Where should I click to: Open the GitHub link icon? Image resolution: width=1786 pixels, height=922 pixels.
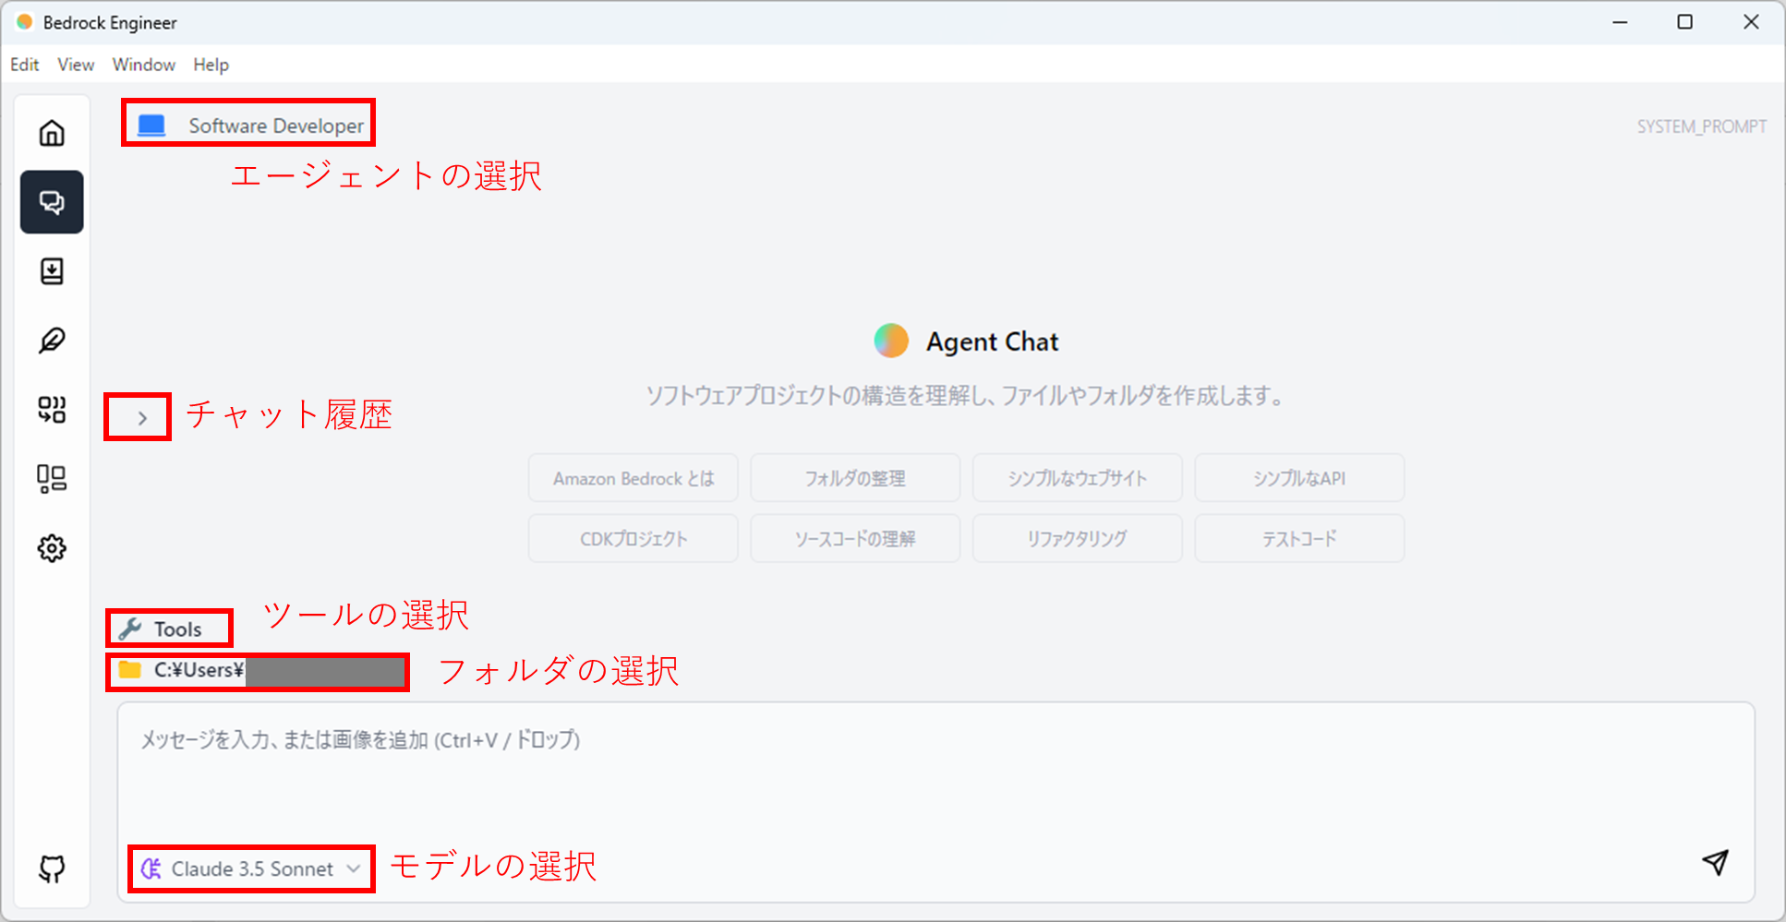pyautogui.click(x=52, y=868)
